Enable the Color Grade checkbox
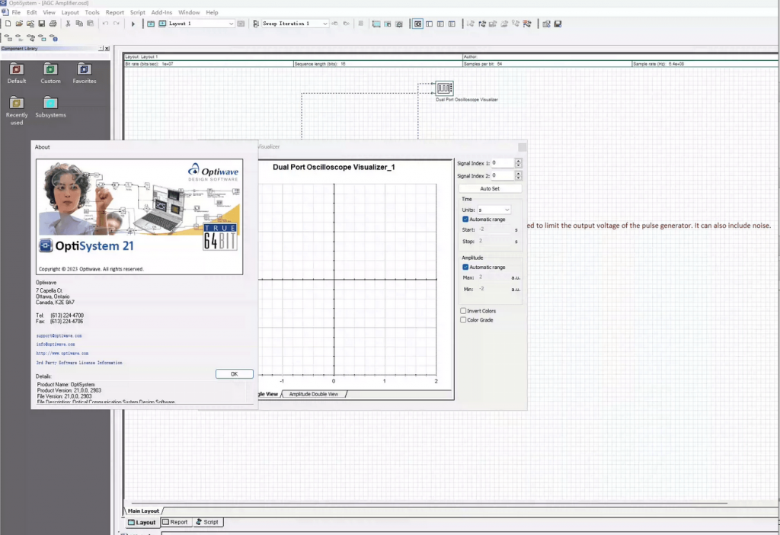780x535 pixels. [x=463, y=320]
